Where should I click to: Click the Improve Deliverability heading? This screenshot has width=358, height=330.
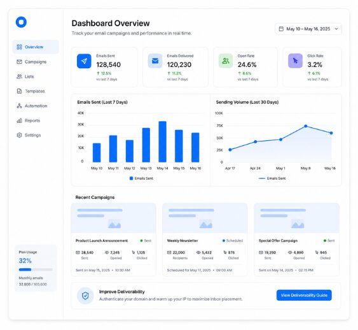click(121, 292)
